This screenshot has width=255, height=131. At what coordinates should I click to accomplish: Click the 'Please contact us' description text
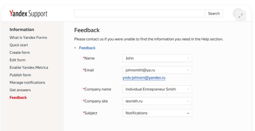[x=149, y=39]
